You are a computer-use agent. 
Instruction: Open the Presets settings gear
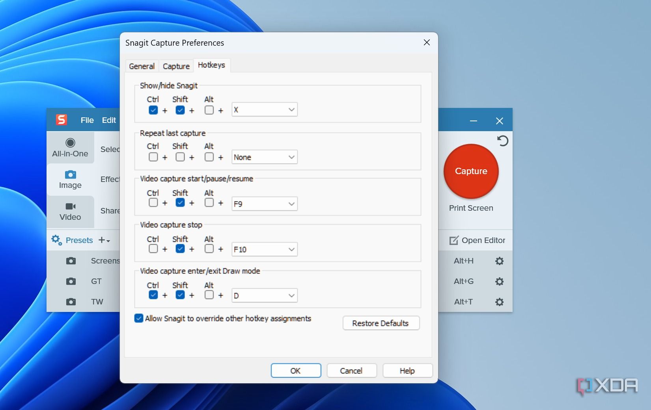pyautogui.click(x=56, y=240)
